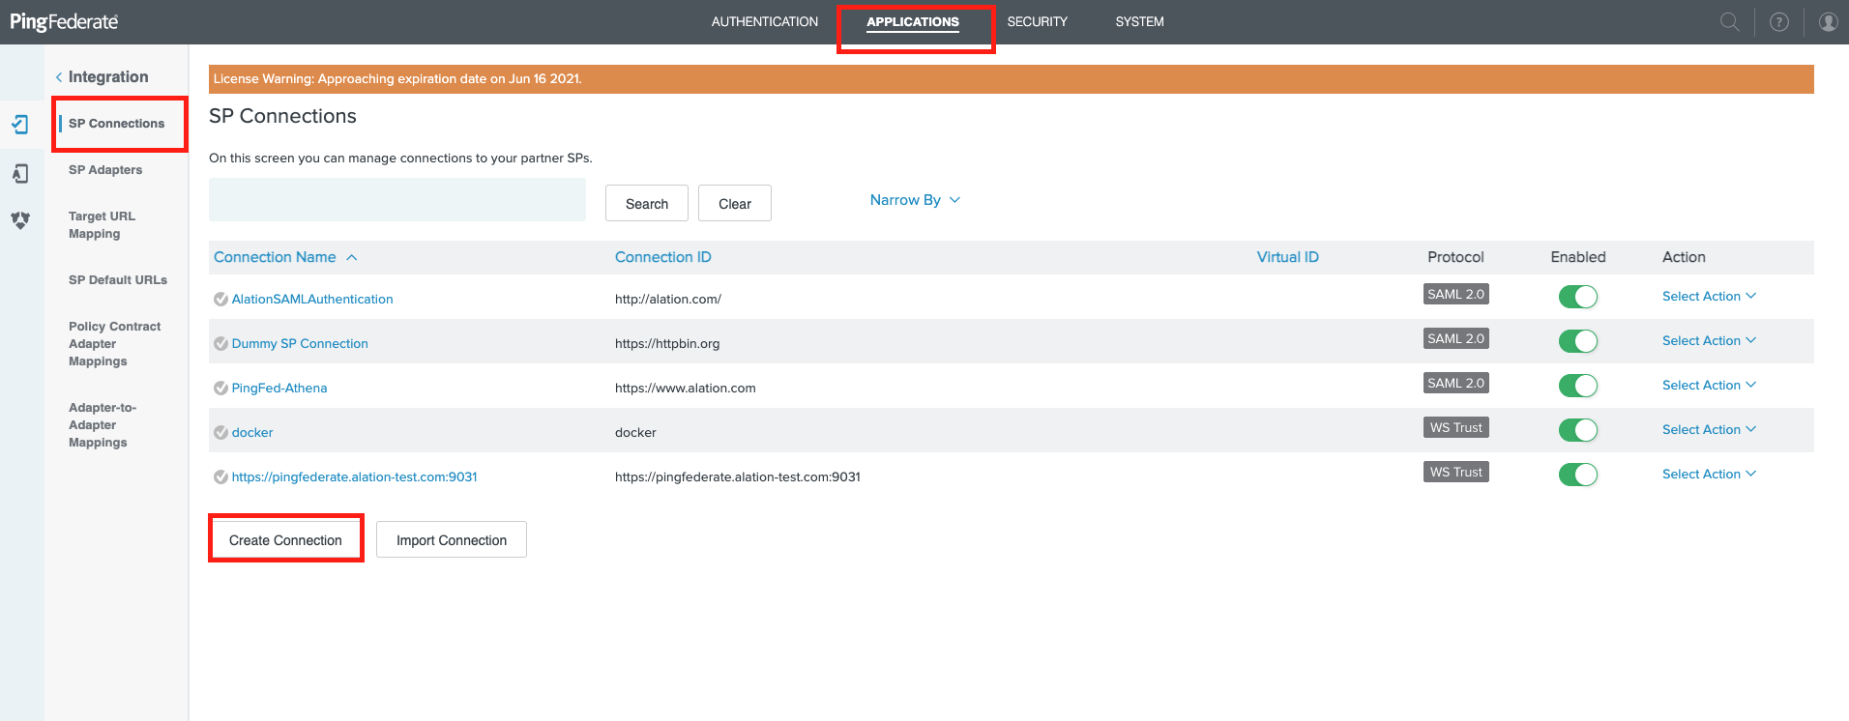Open Policy Contract Adapter Mappings
The height and width of the screenshot is (721, 1849).
point(114,344)
